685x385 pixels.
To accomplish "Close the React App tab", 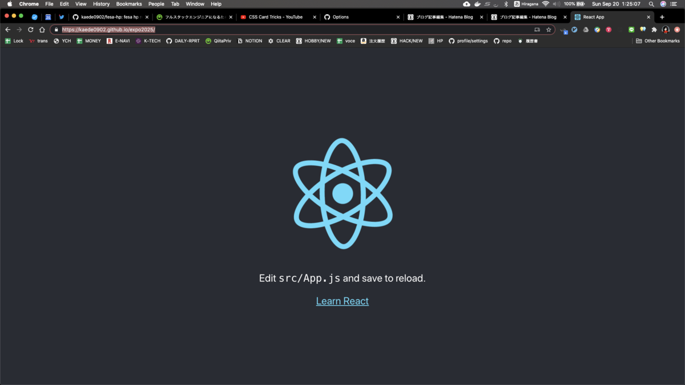I will coord(648,17).
